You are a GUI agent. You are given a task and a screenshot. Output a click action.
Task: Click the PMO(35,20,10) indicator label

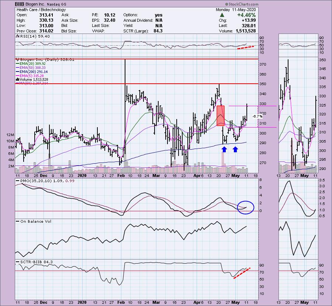pyautogui.click(x=45, y=181)
